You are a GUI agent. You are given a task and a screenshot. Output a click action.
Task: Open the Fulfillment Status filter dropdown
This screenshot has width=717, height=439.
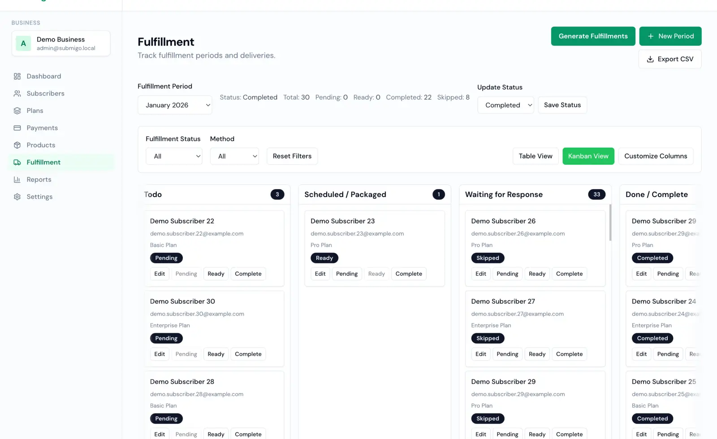click(174, 156)
